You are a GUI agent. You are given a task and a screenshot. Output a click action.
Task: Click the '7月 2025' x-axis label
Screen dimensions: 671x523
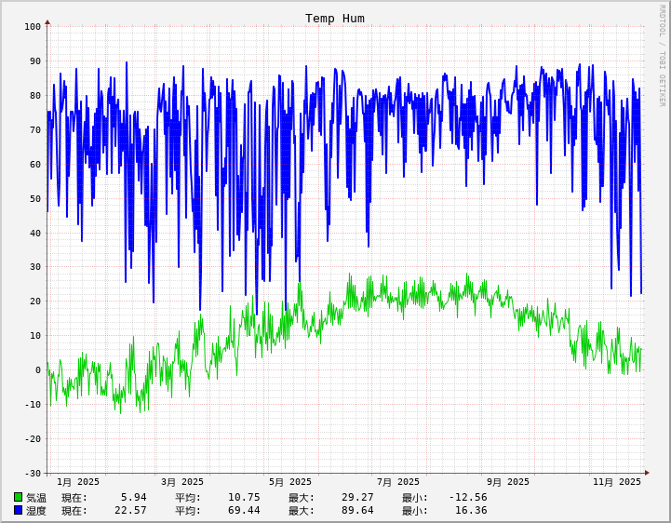click(398, 482)
